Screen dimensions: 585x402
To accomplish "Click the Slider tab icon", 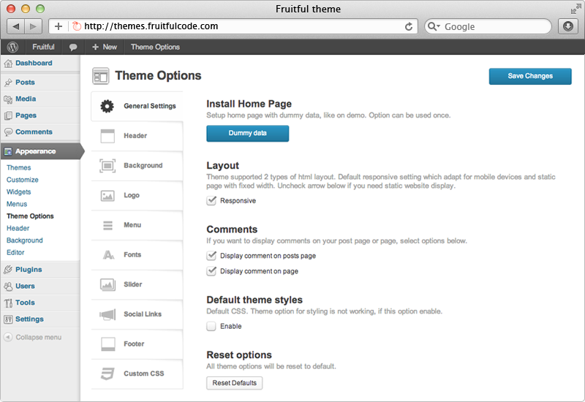I will [x=108, y=284].
